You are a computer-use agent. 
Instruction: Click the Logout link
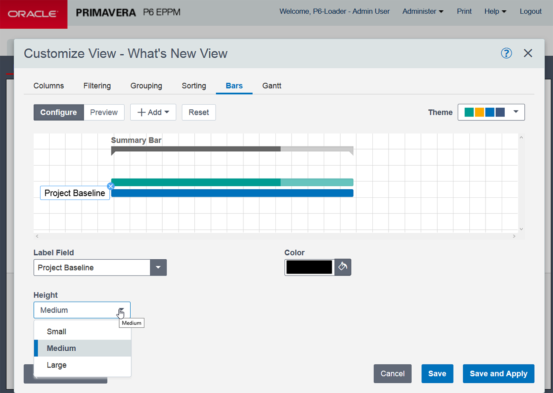530,12
